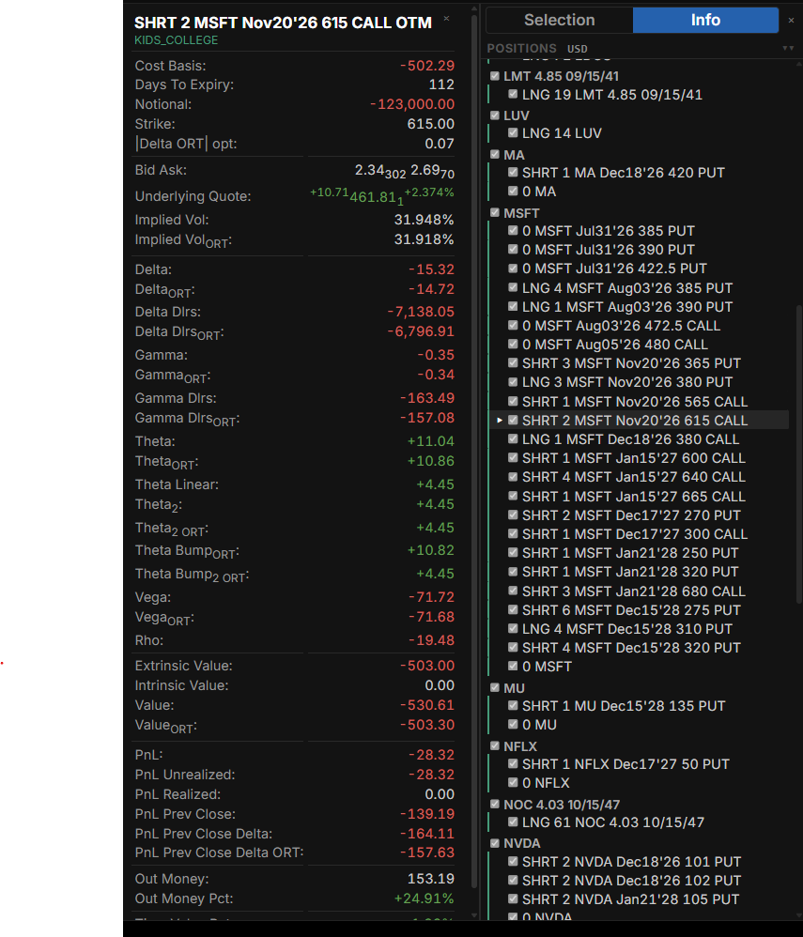Viewport: 803px width, 937px height.
Task: Select SHRT 4 MSFT Dec15'28 320 PUT
Action: [x=631, y=648]
